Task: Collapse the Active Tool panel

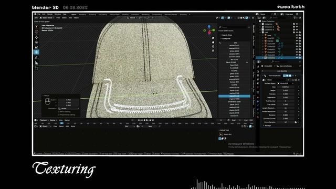Action: pos(224,130)
